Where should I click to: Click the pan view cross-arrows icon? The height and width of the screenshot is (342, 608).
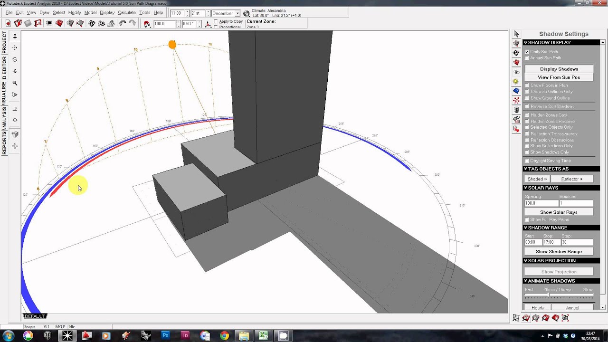tap(15, 47)
